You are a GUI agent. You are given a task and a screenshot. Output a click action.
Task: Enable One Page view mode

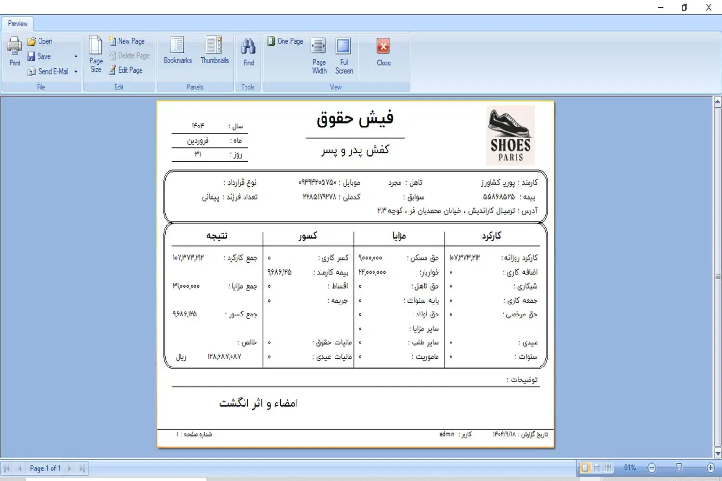click(x=285, y=41)
